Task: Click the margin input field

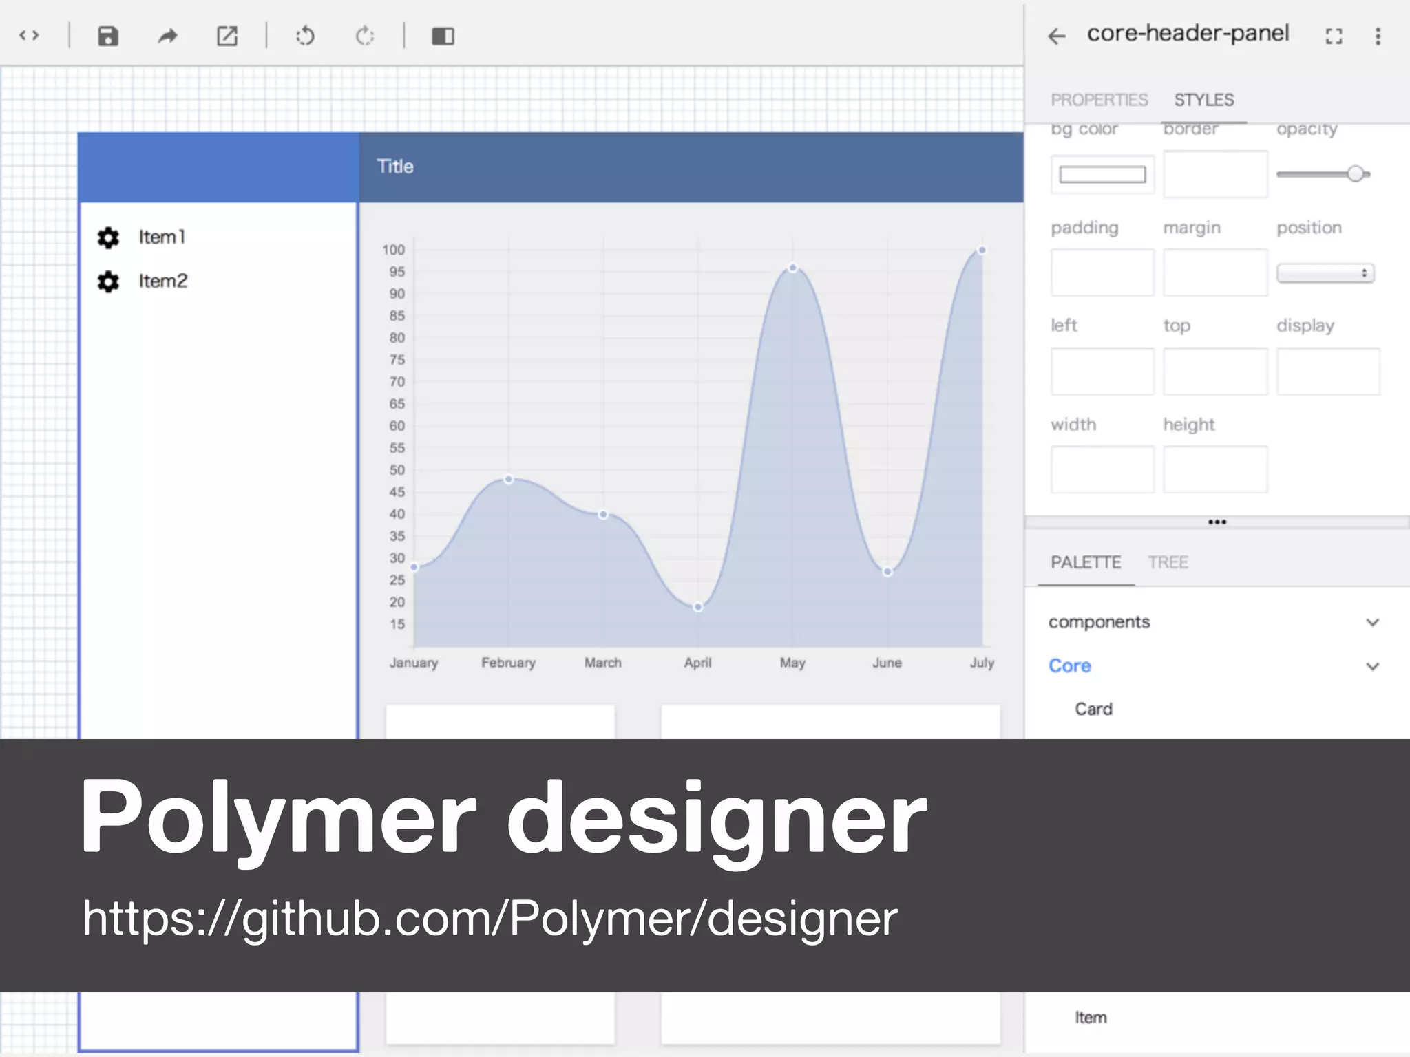Action: click(x=1215, y=273)
